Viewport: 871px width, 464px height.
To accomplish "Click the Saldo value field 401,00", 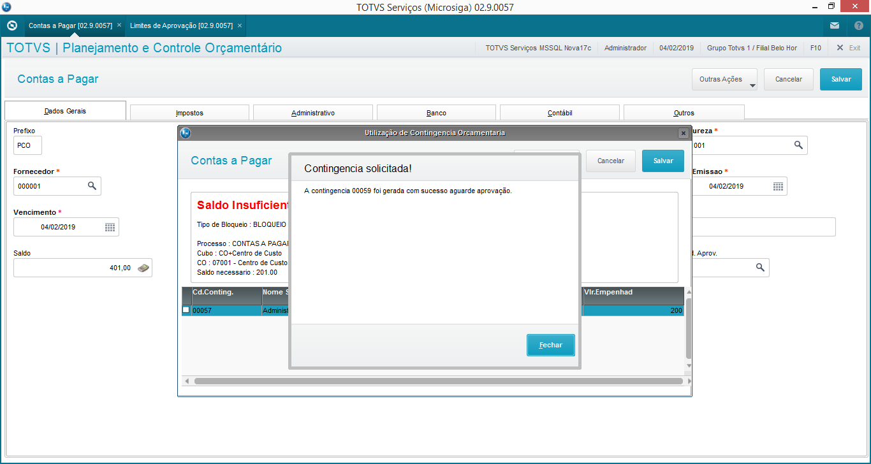I will click(83, 268).
